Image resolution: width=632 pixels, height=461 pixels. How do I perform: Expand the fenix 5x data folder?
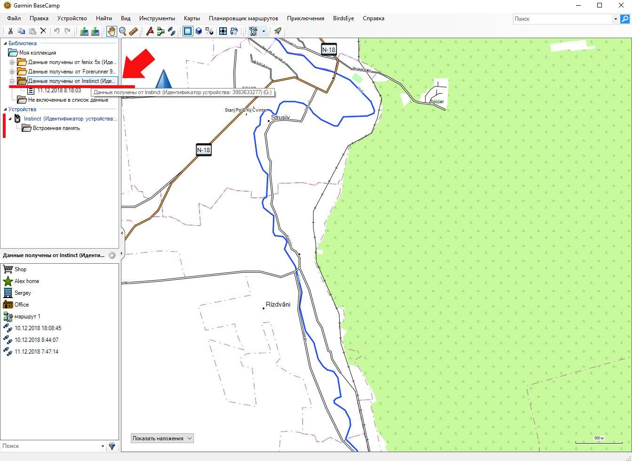click(x=12, y=62)
